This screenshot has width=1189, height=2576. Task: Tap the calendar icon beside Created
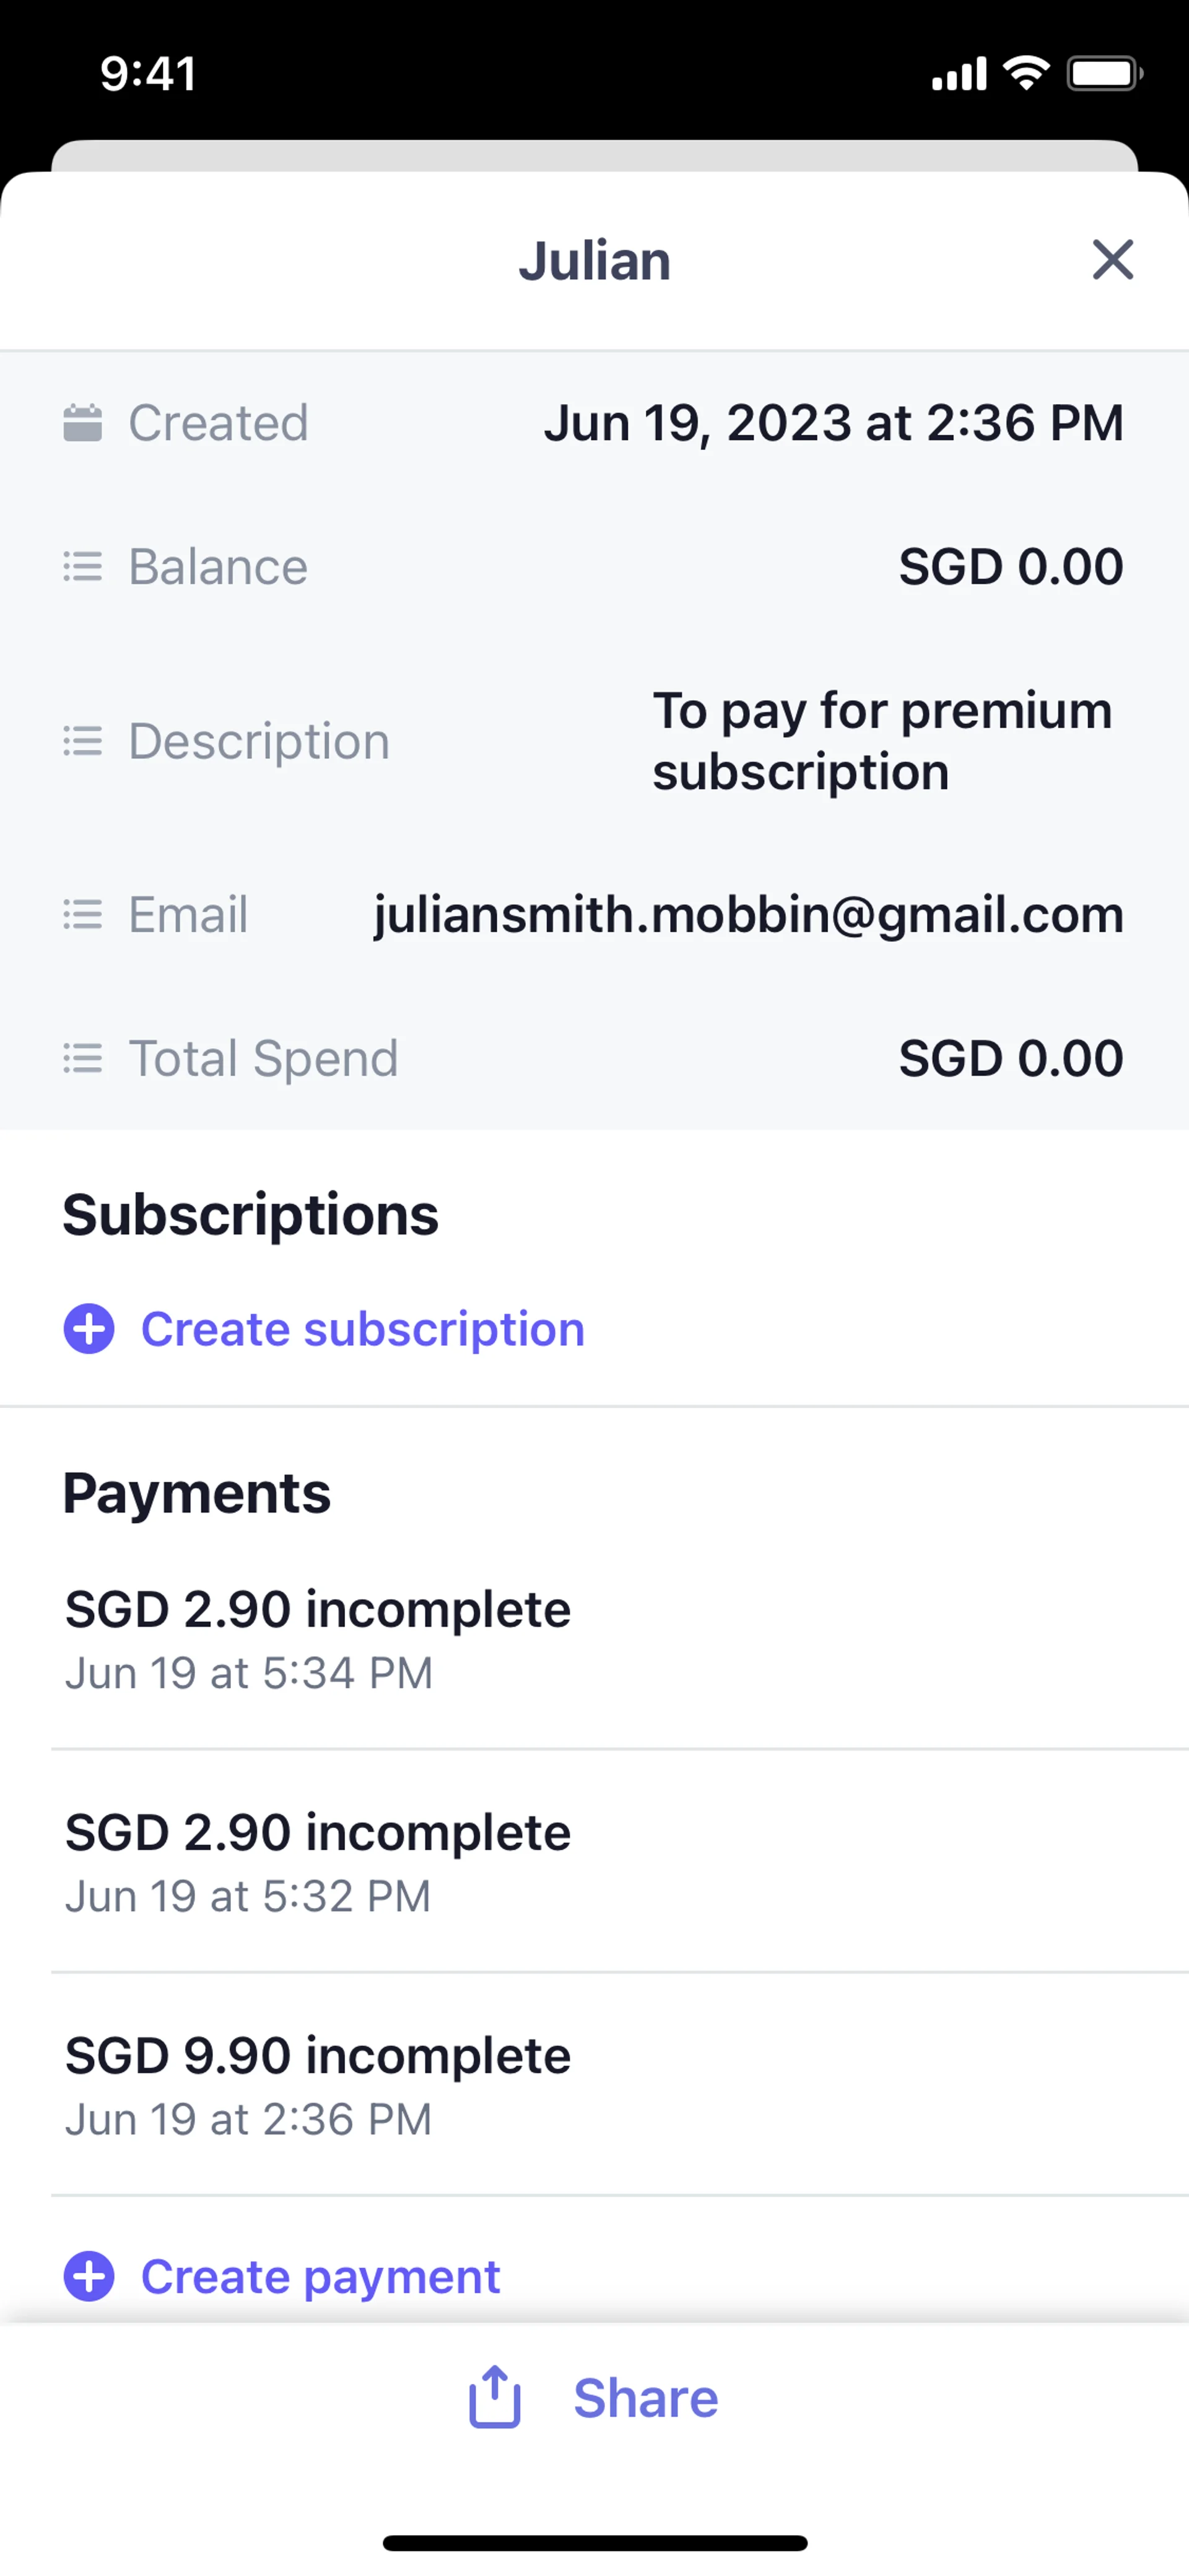pyautogui.click(x=83, y=423)
